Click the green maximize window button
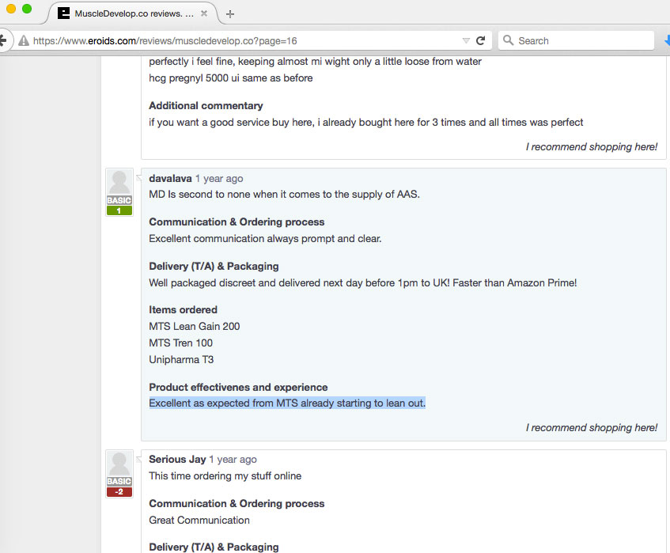The height and width of the screenshot is (553, 670). click(x=27, y=9)
